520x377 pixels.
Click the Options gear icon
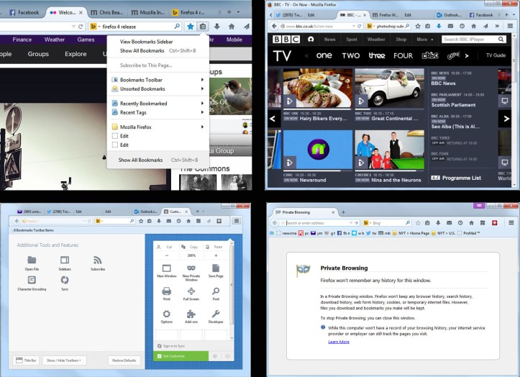pos(166,314)
